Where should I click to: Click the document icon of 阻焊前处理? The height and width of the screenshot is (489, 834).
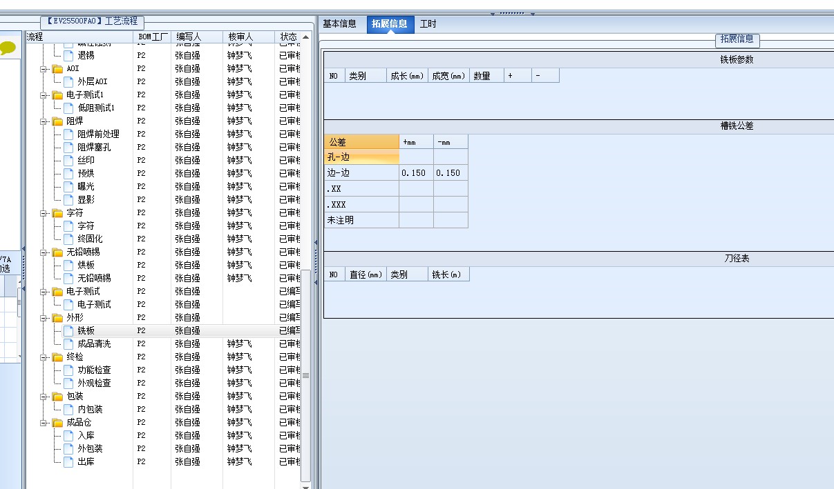point(68,134)
